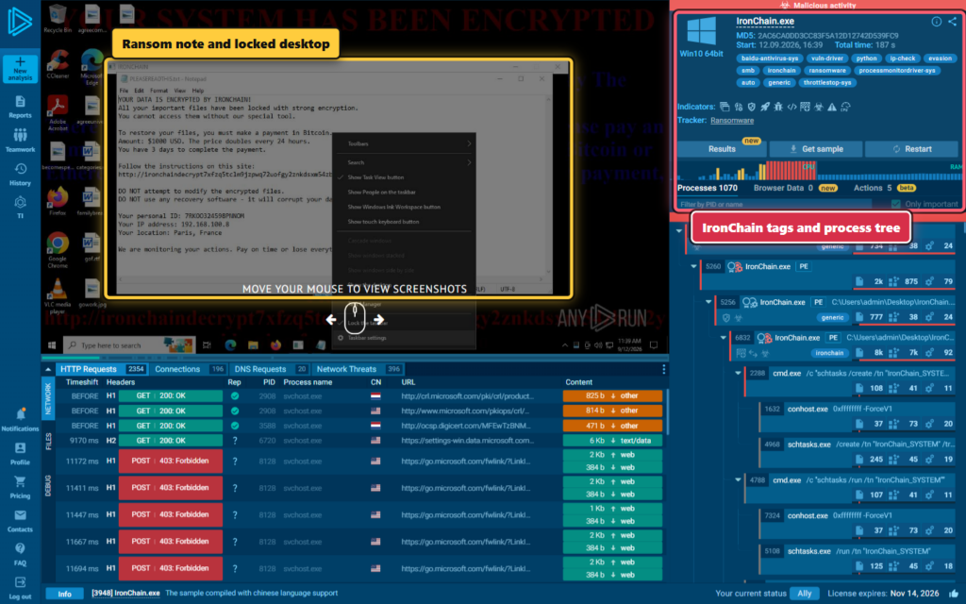Open the Browser Data tab
The image size is (966, 604).
795,188
